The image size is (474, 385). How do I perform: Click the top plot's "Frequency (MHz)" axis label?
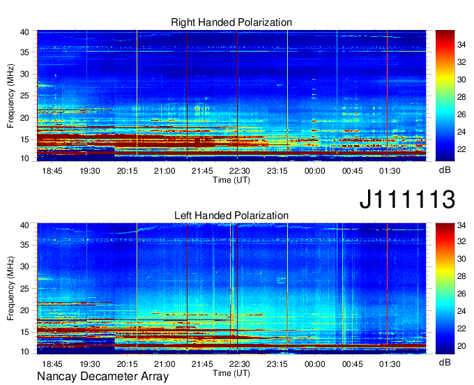point(10,96)
